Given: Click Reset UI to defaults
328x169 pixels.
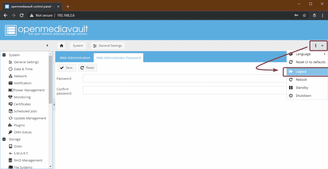Looking at the screenshot, I should click(307, 62).
